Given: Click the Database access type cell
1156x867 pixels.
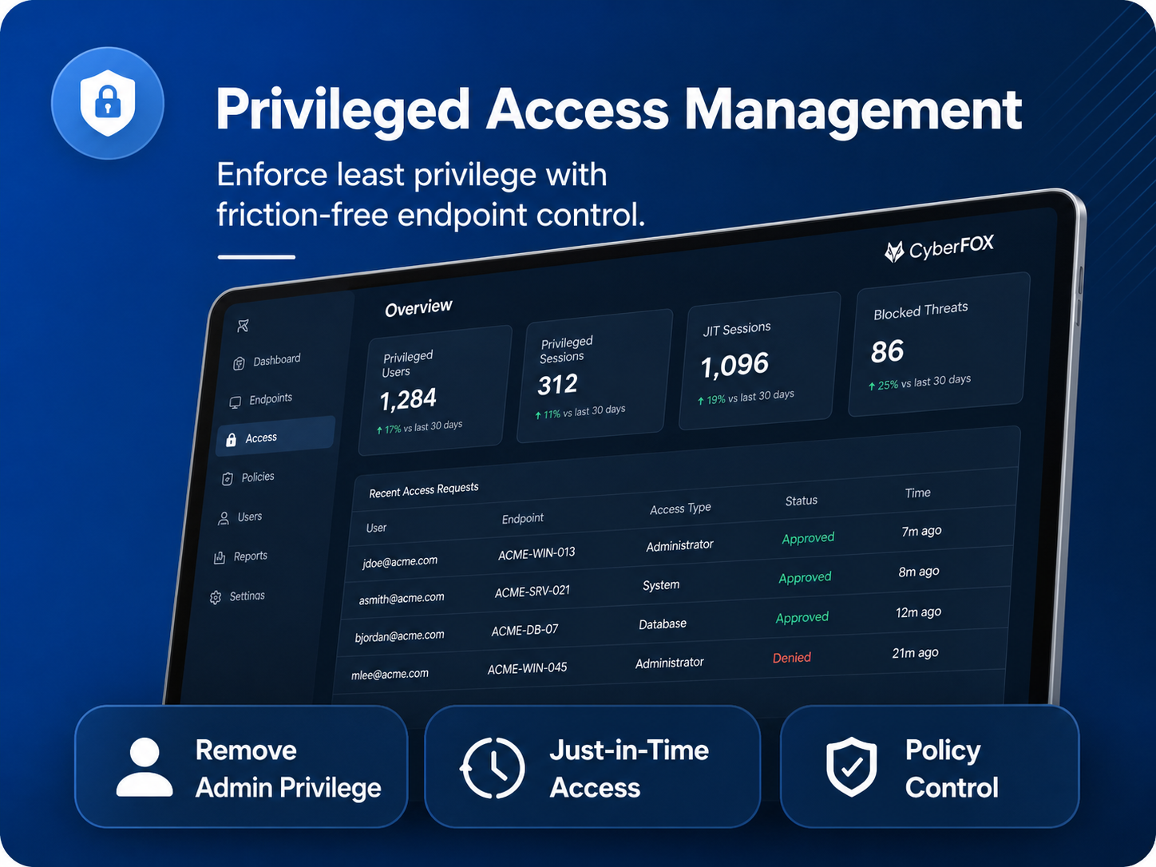Looking at the screenshot, I should [663, 624].
